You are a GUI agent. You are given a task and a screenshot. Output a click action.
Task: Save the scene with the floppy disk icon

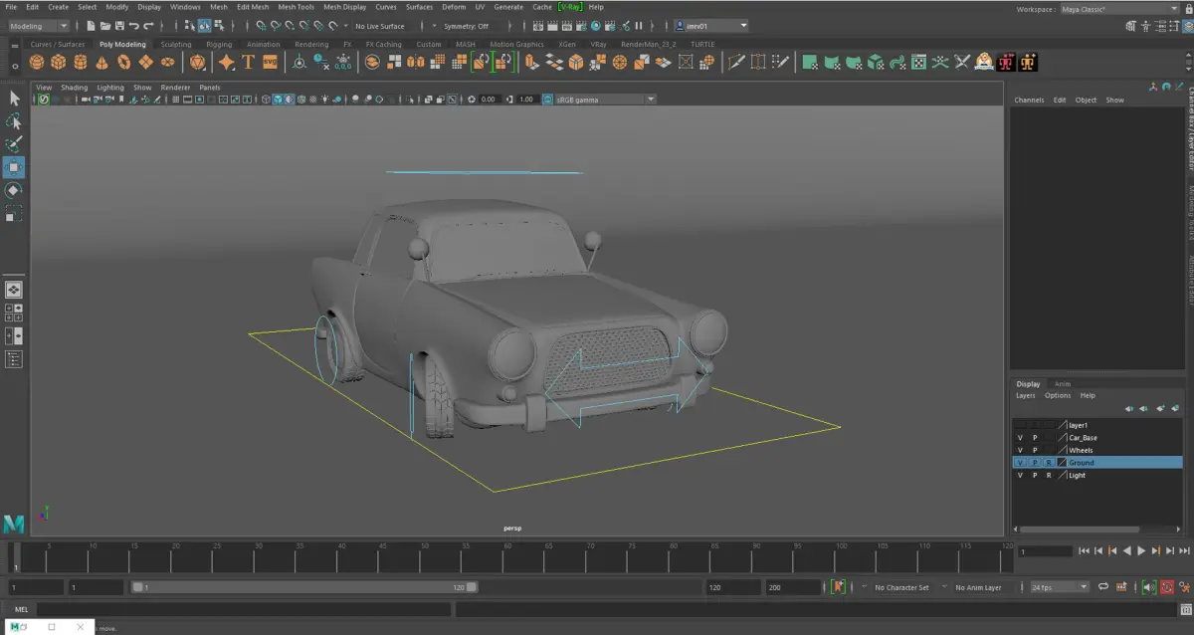(119, 26)
